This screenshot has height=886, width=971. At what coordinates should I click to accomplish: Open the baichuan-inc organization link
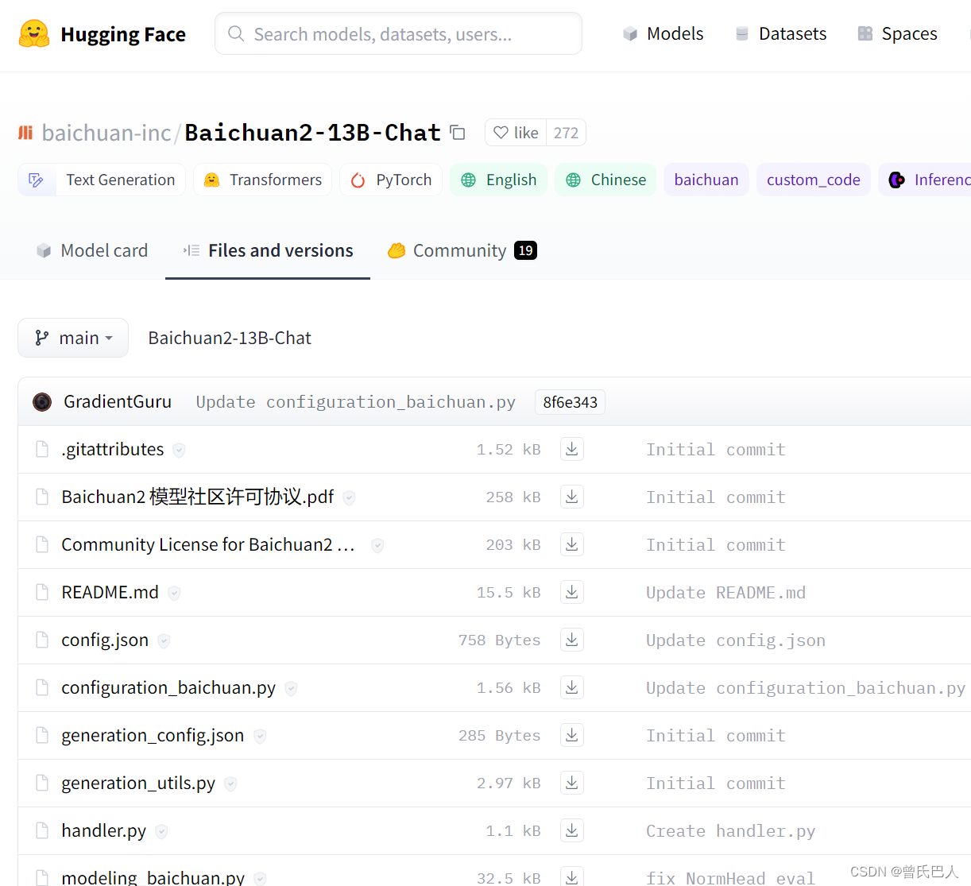[x=106, y=133]
